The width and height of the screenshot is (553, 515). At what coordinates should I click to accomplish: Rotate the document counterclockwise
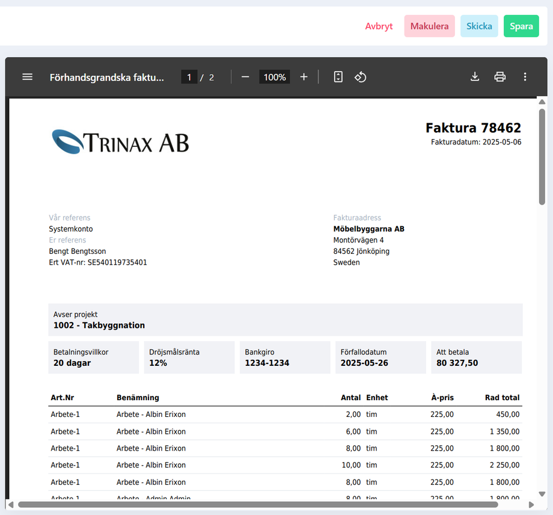[361, 77]
